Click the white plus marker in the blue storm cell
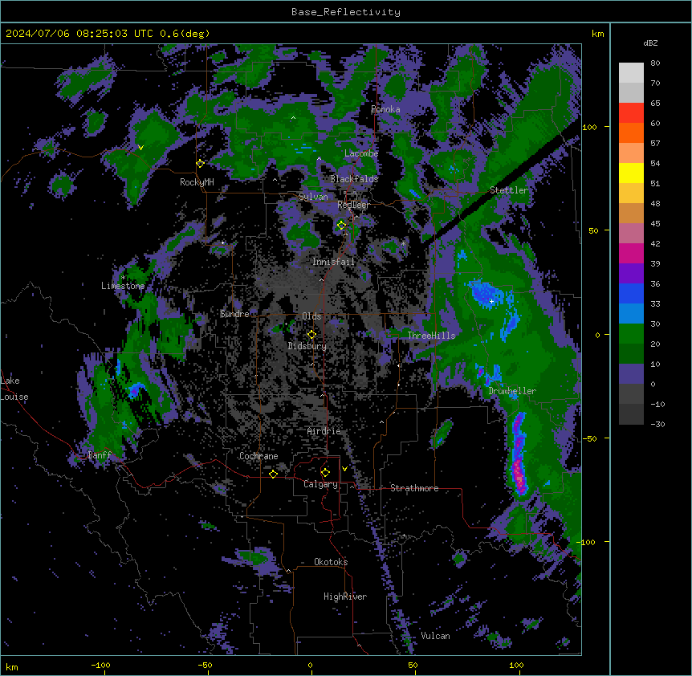692x676 pixels. click(491, 301)
